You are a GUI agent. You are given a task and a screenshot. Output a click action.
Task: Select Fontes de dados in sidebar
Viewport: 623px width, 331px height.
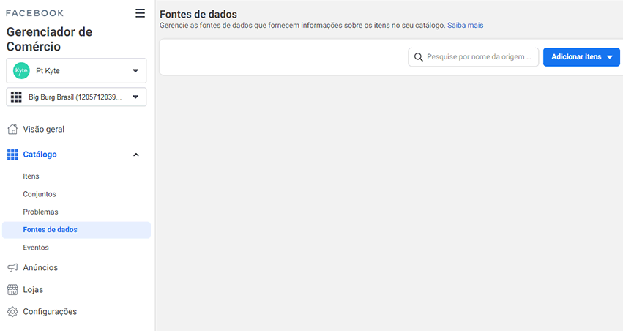(x=76, y=230)
